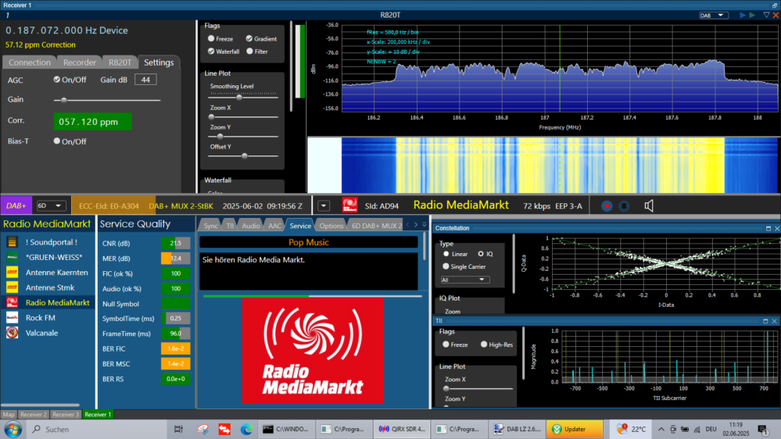Click the red record button
The width and height of the screenshot is (781, 439).
606,206
